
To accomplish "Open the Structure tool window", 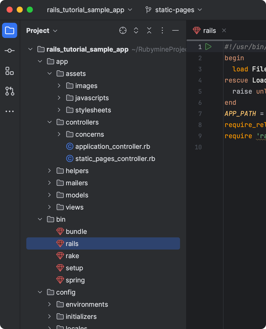I will tap(10, 71).
